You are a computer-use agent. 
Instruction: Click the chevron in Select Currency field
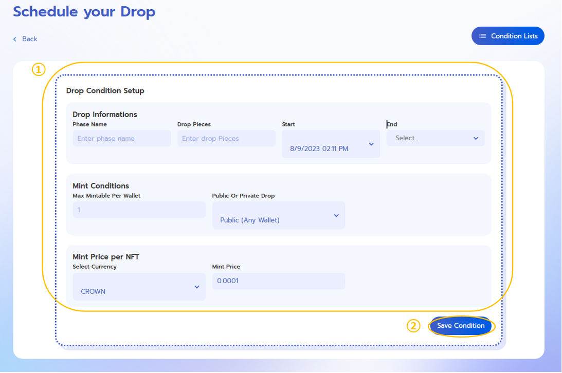(196, 287)
